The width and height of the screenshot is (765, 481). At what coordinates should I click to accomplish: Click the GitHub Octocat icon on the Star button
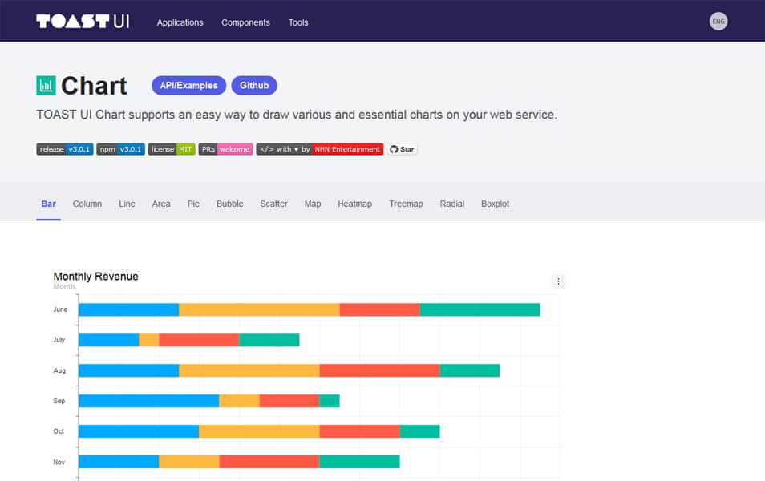click(x=392, y=149)
